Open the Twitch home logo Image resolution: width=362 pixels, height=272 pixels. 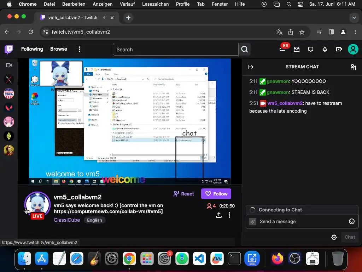pyautogui.click(x=9, y=49)
